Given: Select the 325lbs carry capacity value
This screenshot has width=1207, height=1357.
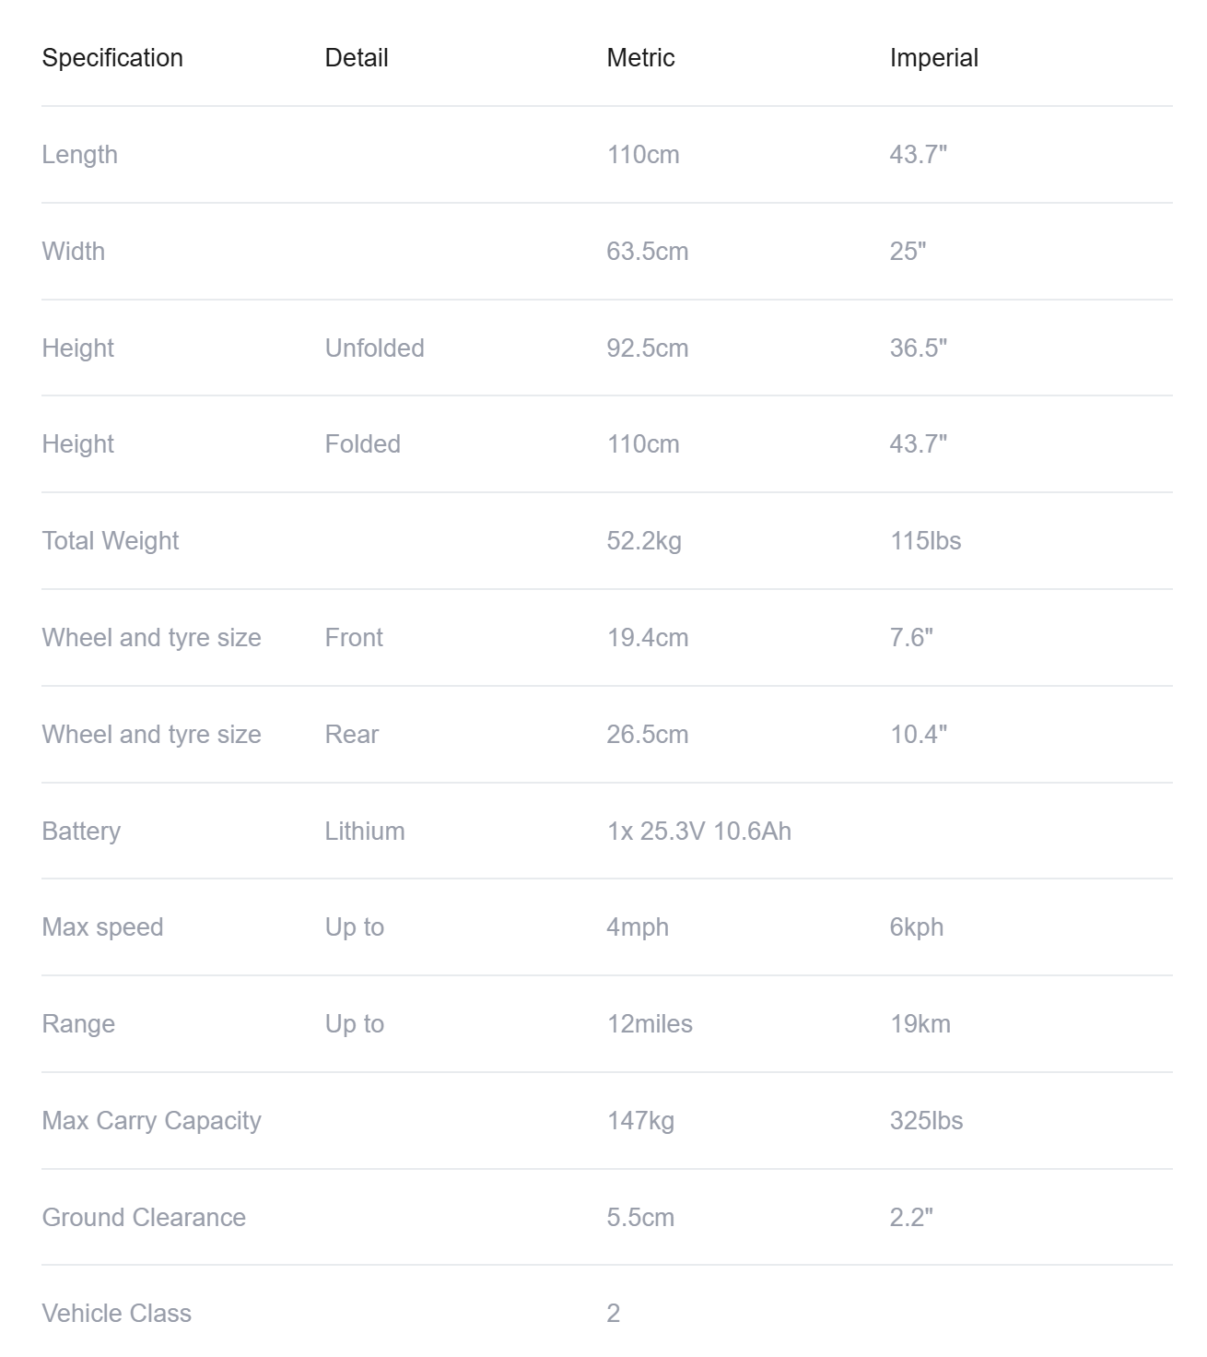Looking at the screenshot, I should (x=926, y=1121).
